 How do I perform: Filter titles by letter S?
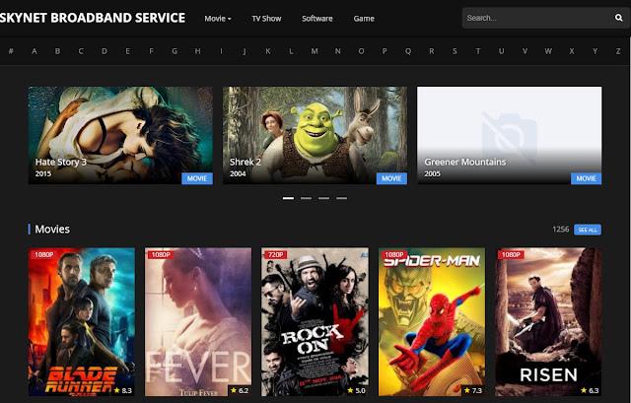(x=455, y=51)
